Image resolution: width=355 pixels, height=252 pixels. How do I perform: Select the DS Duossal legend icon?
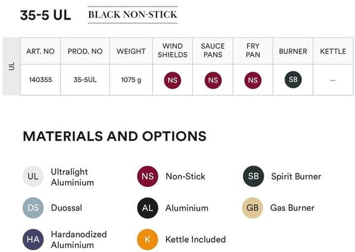pos(33,208)
